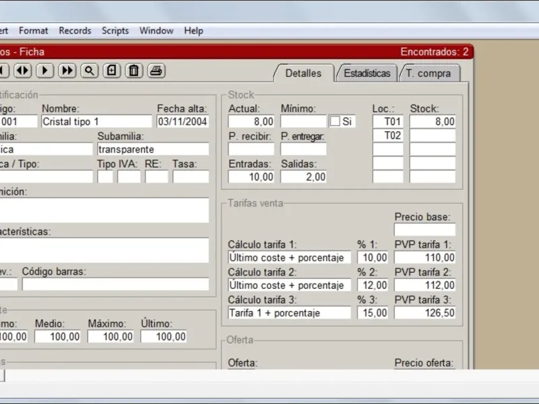539x404 pixels.
Task: Open the magnifier search icon
Action: click(90, 71)
